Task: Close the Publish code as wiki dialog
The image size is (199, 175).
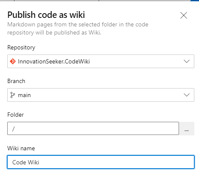Action: tap(184, 15)
